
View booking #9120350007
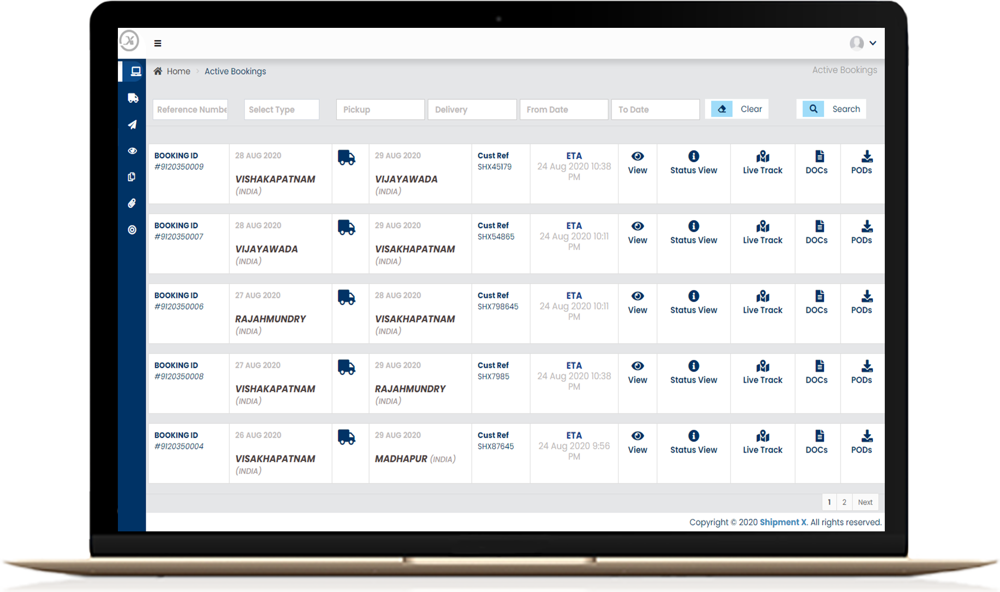click(x=638, y=233)
